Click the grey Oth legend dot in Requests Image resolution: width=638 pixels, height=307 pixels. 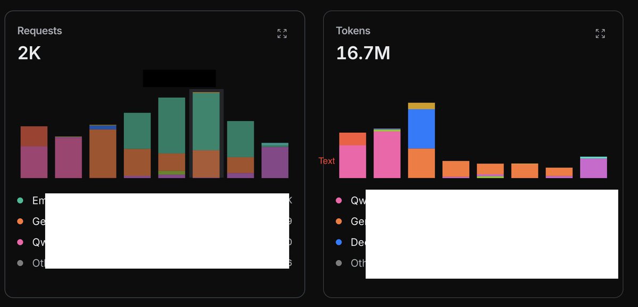tap(20, 263)
